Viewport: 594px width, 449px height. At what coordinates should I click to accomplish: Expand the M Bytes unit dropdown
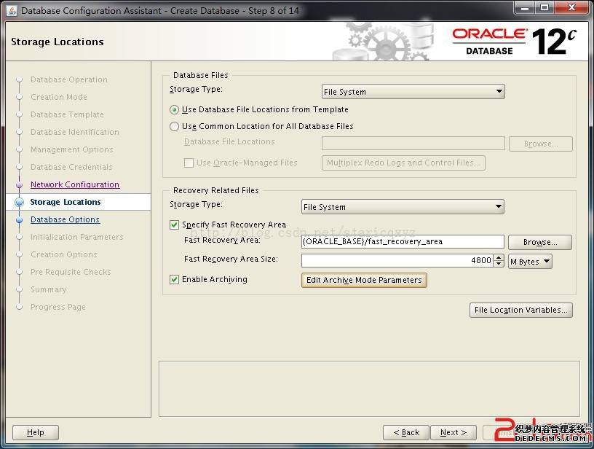(x=529, y=262)
